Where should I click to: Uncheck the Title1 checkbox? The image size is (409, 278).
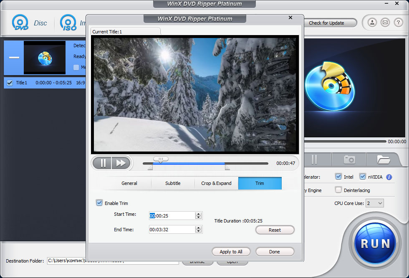[10, 83]
